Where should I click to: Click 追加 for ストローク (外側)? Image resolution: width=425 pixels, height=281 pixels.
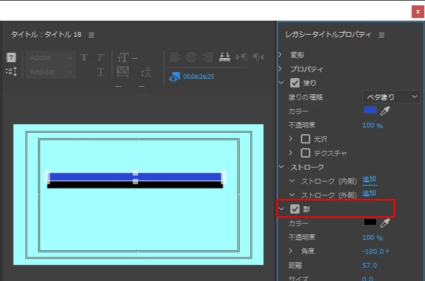click(x=369, y=194)
